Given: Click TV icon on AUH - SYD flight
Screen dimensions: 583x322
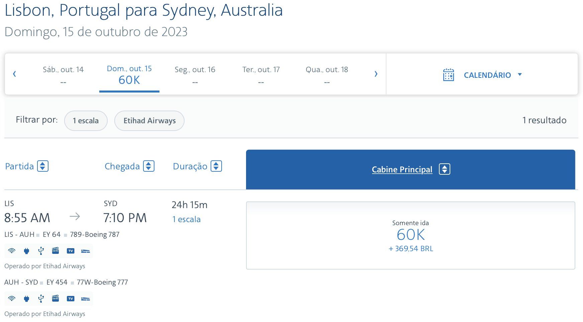Looking at the screenshot, I should (x=70, y=299).
